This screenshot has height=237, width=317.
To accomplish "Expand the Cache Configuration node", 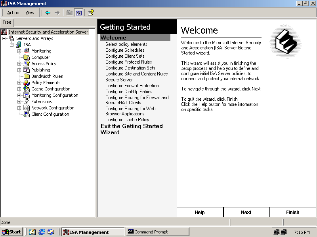I will point(19,89).
